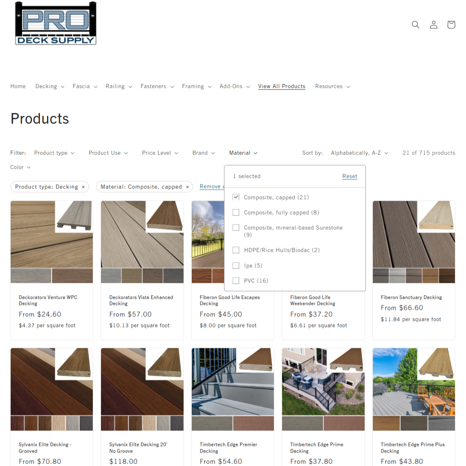Open the Sort by Alphabetically, A-Z dropdown

[359, 153]
